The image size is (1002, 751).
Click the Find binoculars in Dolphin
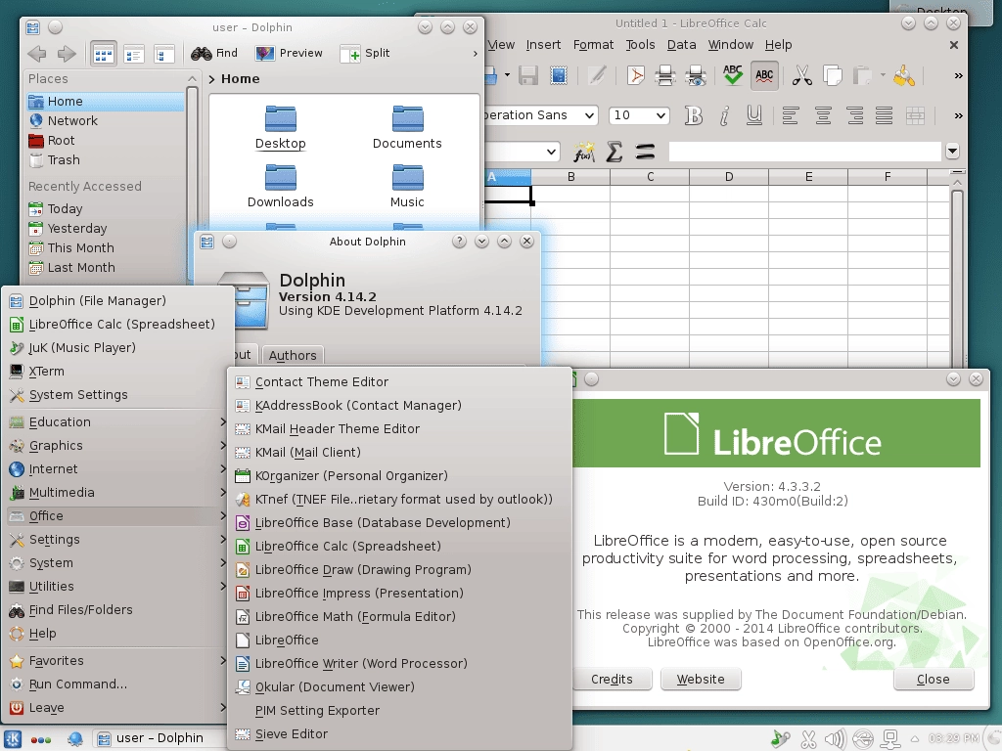[214, 53]
